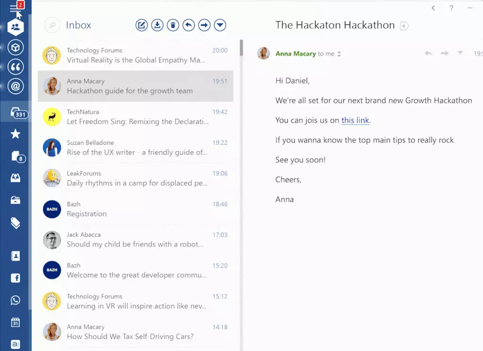Click Anna Macary sender name
This screenshot has height=351, width=483.
[x=295, y=54]
